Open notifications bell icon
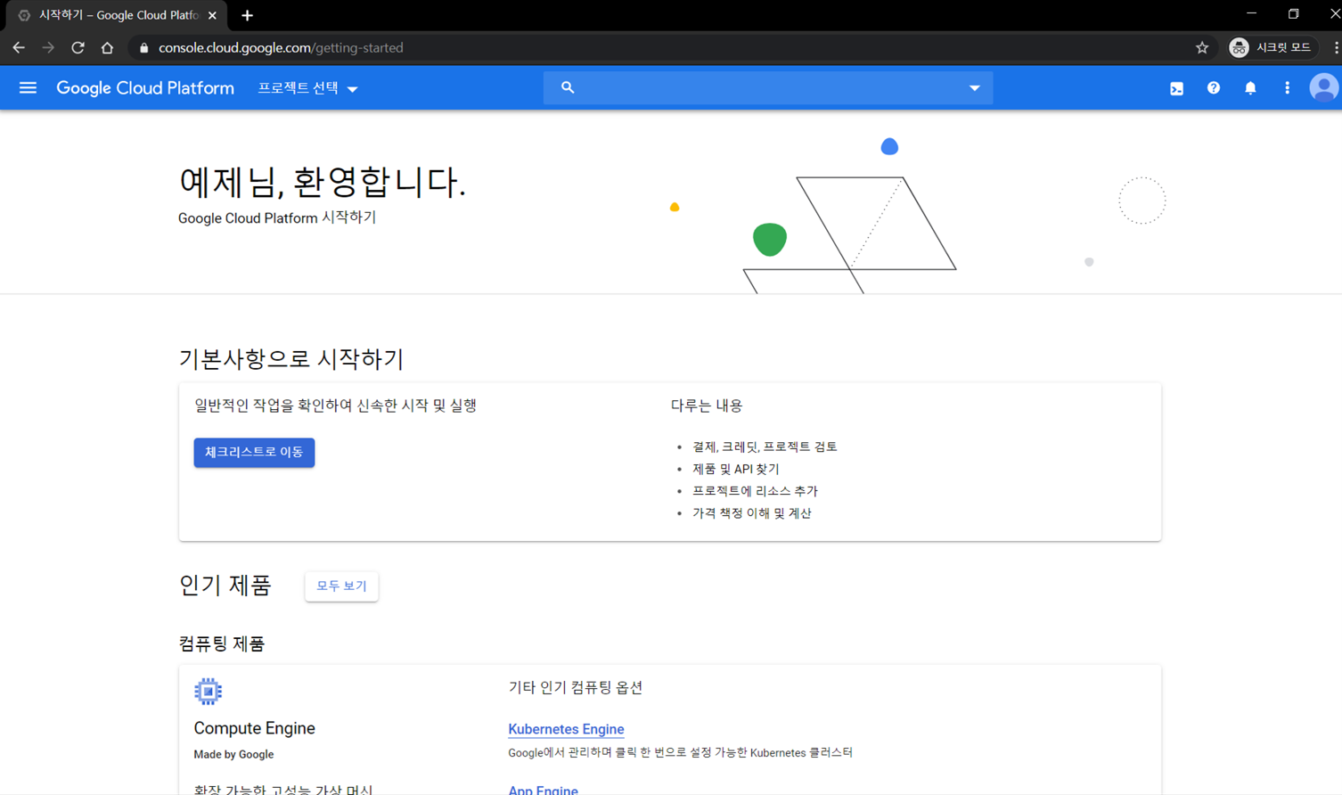This screenshot has height=795, width=1342. point(1250,88)
